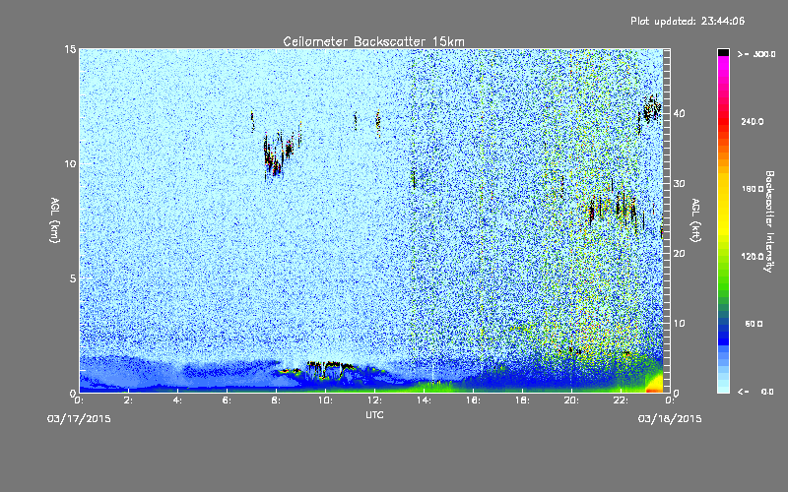The width and height of the screenshot is (788, 492).
Task: Select the 10 tick label on the kft axis
Action: click(x=679, y=324)
